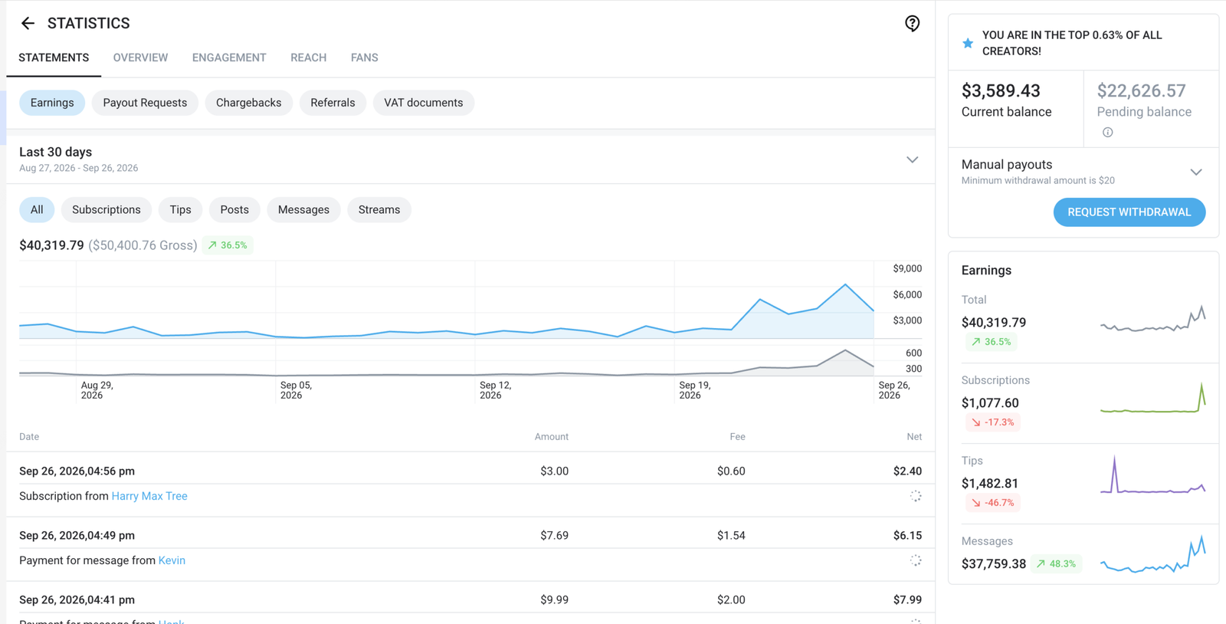Image resolution: width=1226 pixels, height=624 pixels.
Task: Open Kevin's profile link
Action: pos(172,560)
